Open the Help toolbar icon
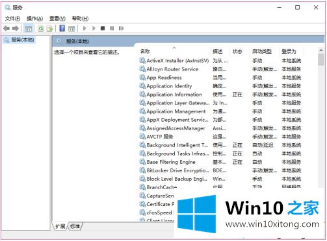The height and width of the screenshot is (241, 327). pos(62,29)
